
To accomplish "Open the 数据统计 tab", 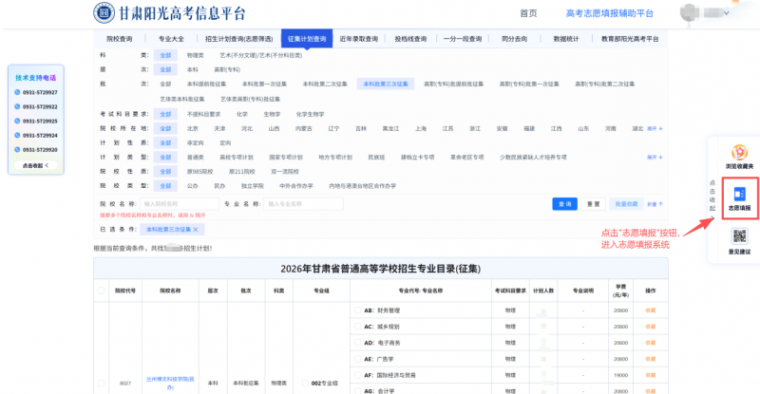I will coord(566,39).
